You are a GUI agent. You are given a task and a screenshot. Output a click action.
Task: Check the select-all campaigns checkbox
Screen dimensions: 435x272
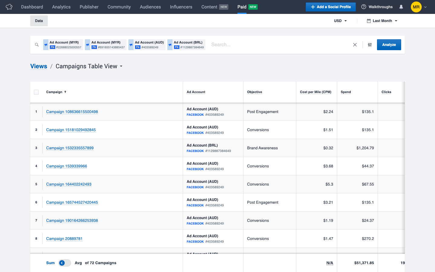pyautogui.click(x=36, y=92)
